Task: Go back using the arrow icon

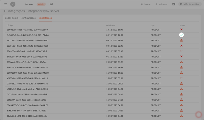Action: click(x=5, y=11)
